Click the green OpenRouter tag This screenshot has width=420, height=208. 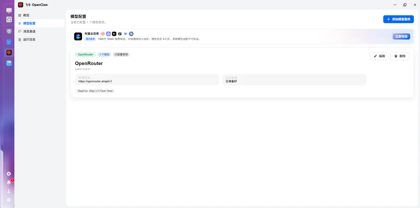(x=86, y=55)
